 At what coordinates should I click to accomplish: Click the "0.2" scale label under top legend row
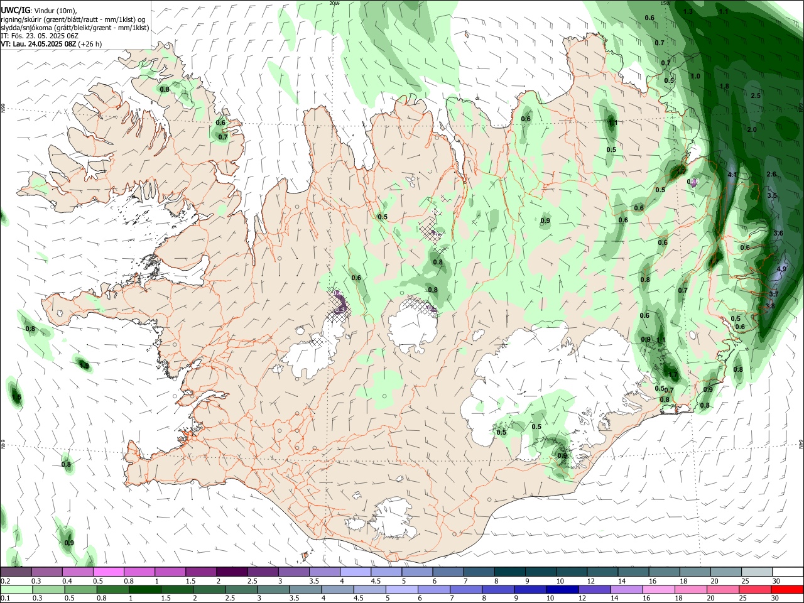coord(5,580)
